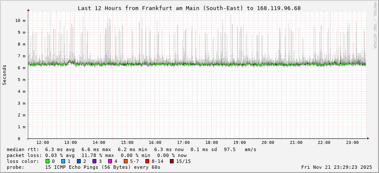Click the median rtt statistics line
The width and height of the screenshot is (379, 173).
point(131,149)
